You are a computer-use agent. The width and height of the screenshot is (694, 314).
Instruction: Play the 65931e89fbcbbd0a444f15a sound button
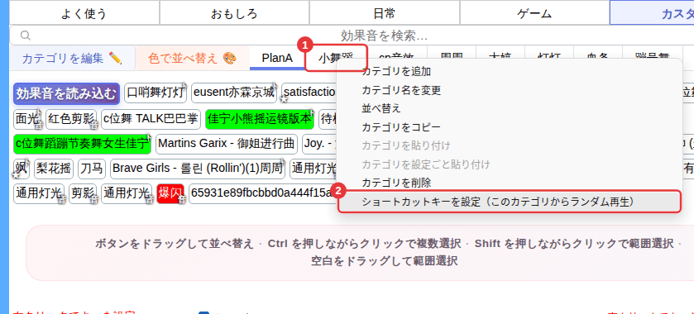tap(263, 193)
